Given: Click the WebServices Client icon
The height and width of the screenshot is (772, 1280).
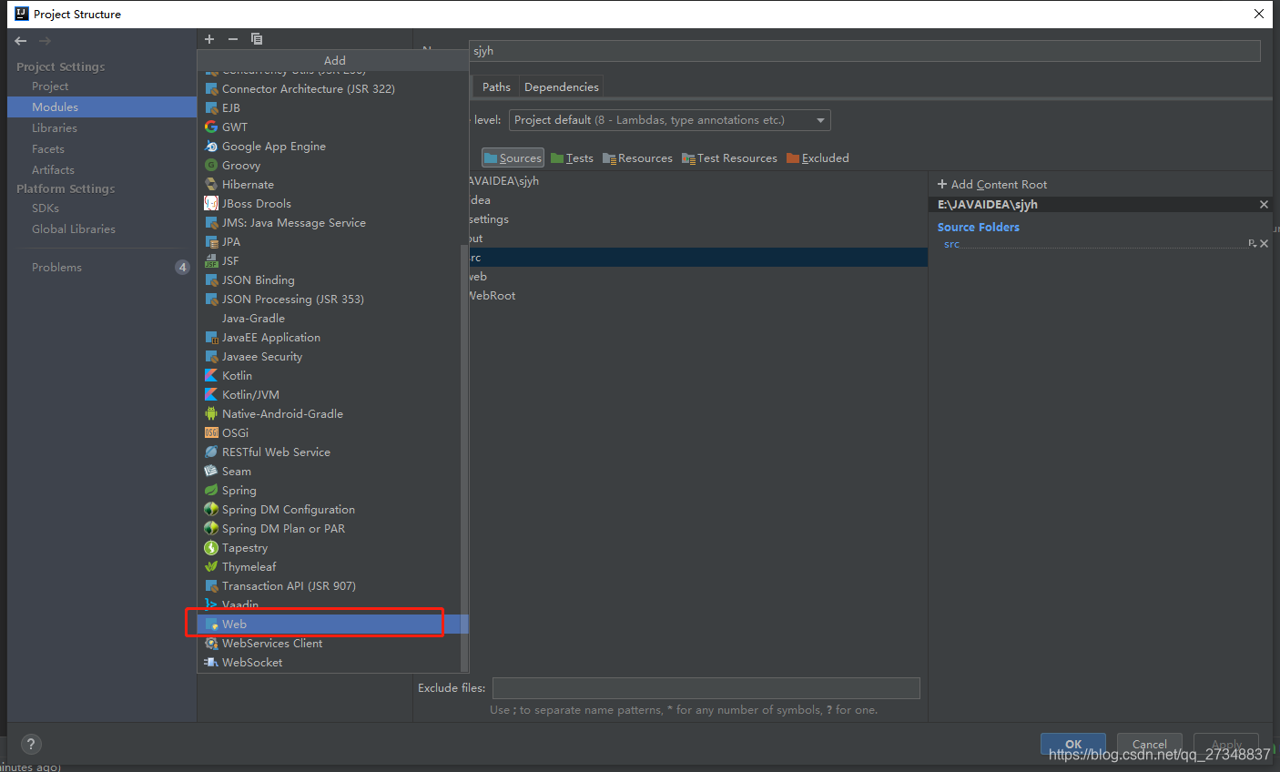Looking at the screenshot, I should [x=211, y=643].
